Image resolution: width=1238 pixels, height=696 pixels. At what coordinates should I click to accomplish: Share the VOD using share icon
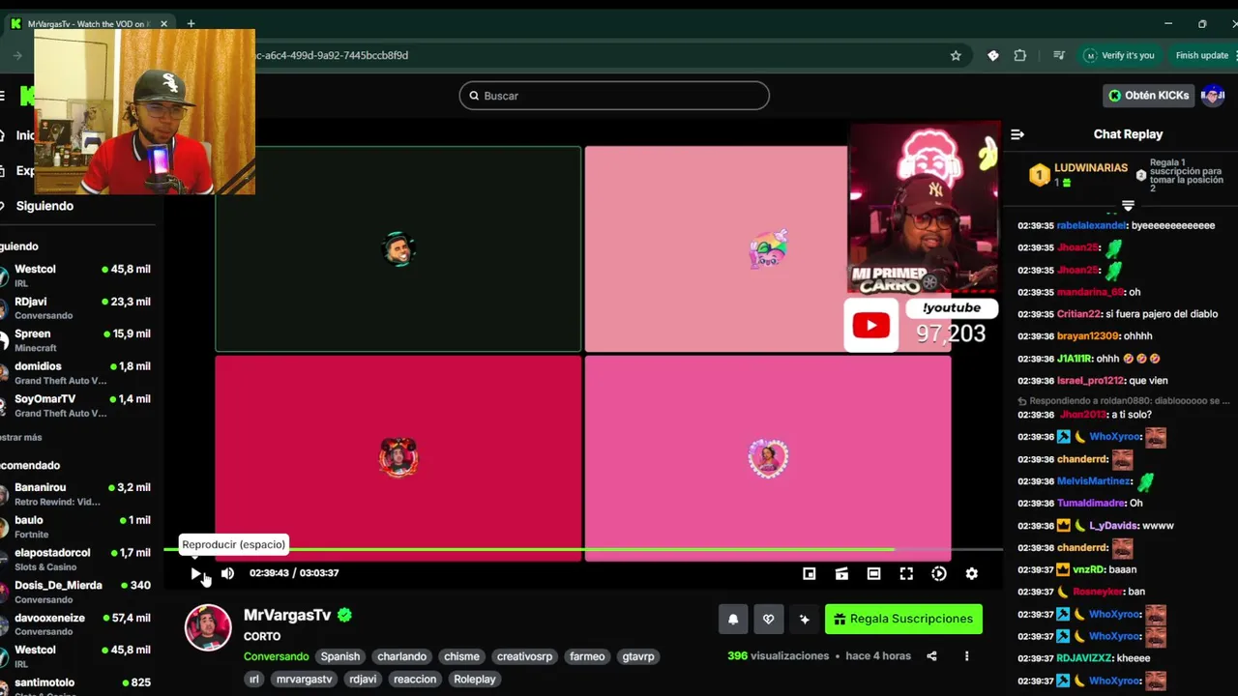click(x=931, y=656)
